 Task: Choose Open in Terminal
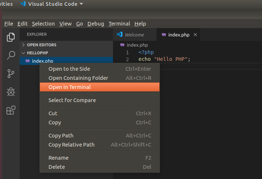(x=99, y=87)
